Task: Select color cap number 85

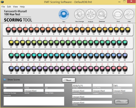Action: [8, 30]
